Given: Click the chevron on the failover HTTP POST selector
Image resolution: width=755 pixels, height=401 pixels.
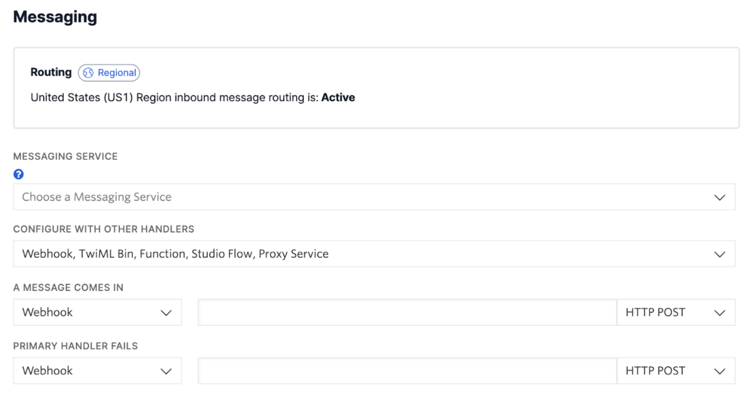Looking at the screenshot, I should pos(719,370).
